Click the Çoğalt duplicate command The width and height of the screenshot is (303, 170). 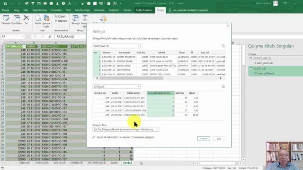tap(60, 17)
